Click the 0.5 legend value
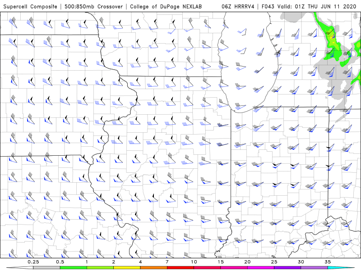This screenshot has height=270, width=361. 60,262
